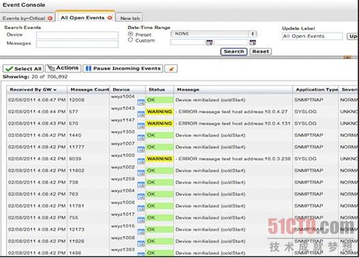Open device icon for wxyz1015

tap(141, 232)
